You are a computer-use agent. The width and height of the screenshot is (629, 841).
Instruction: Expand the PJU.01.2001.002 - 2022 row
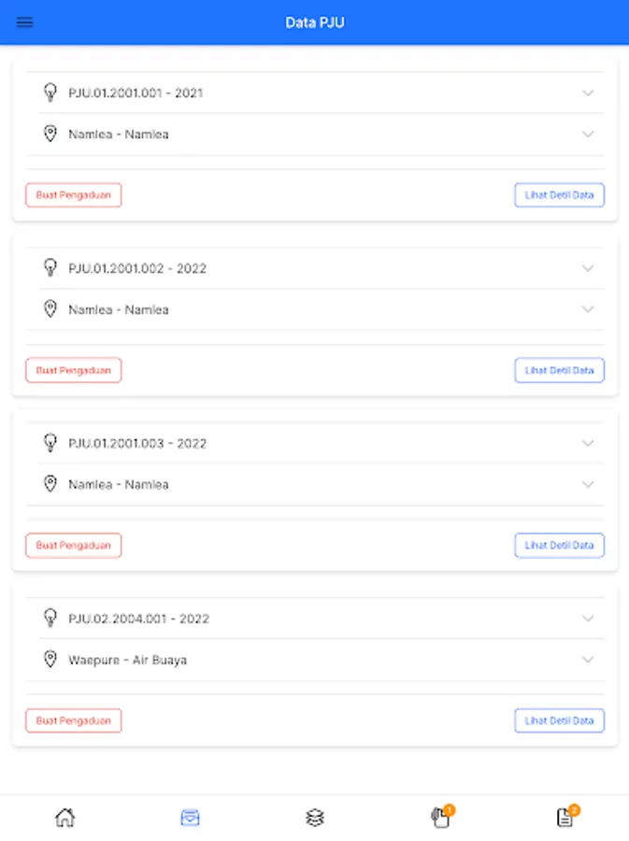click(x=587, y=268)
